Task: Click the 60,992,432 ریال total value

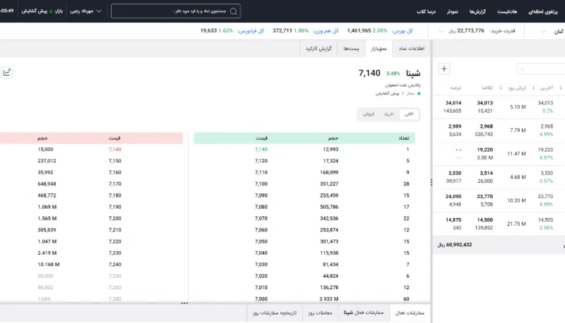Action: point(455,245)
